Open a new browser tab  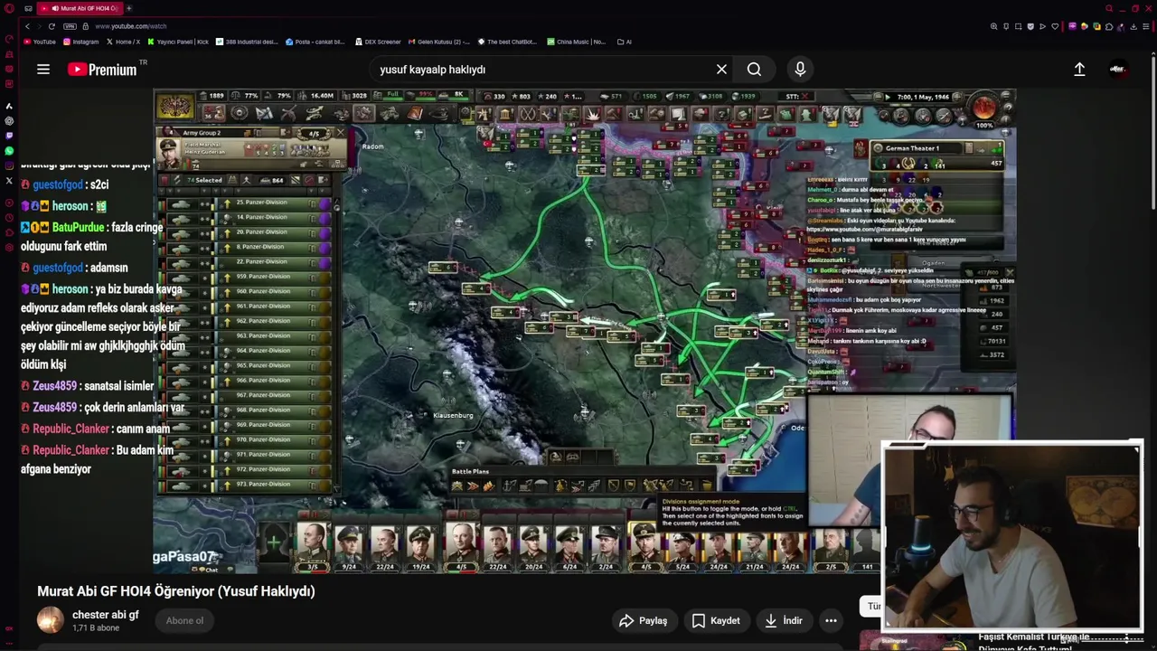pos(128,8)
